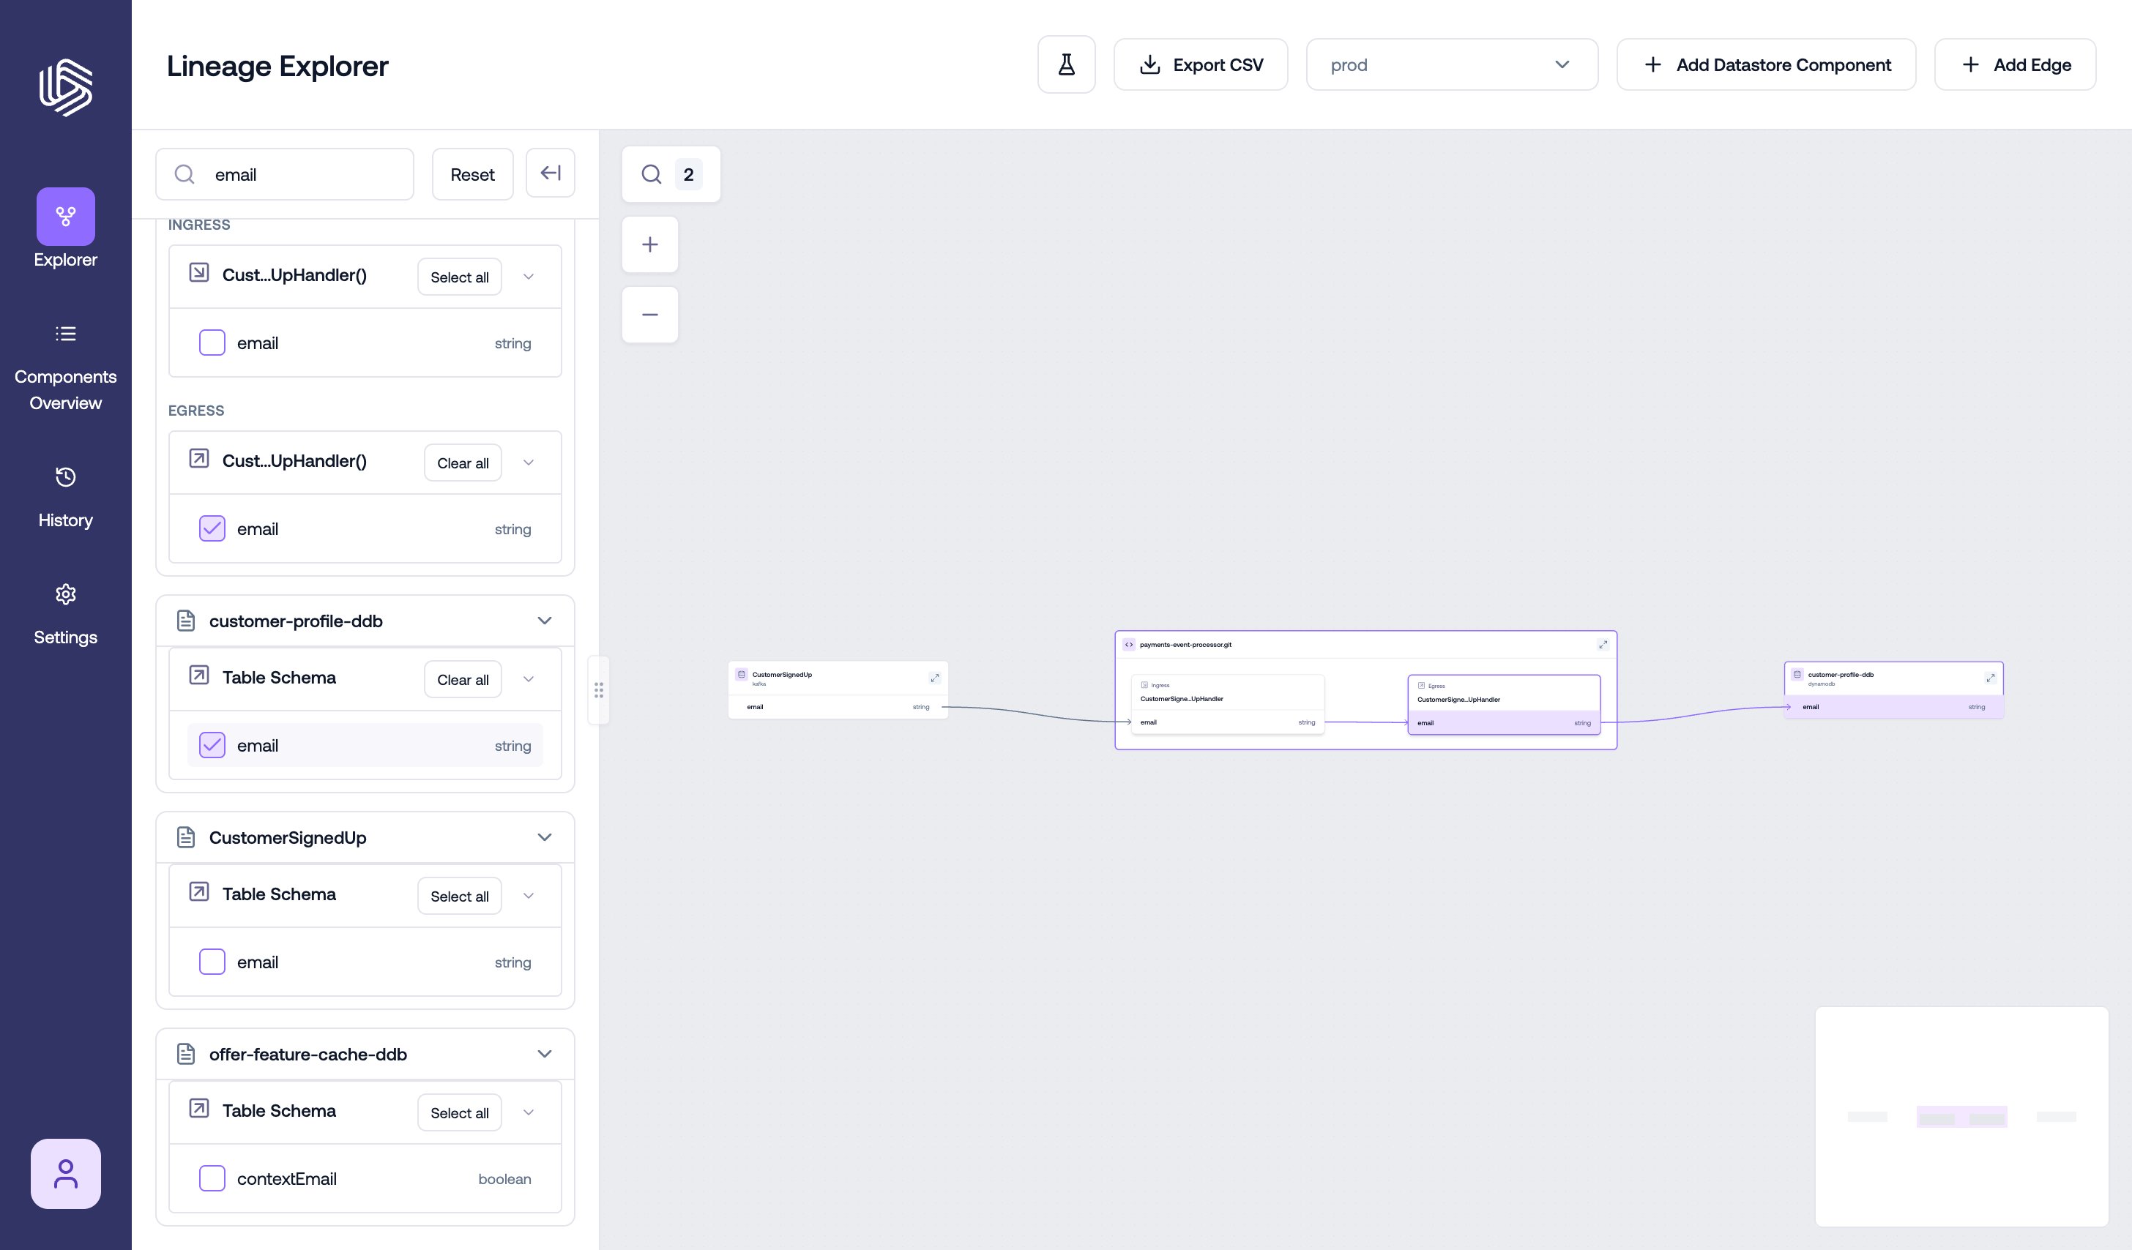This screenshot has height=1250, width=2132.
Task: Open the History clock icon
Action: pos(66,477)
